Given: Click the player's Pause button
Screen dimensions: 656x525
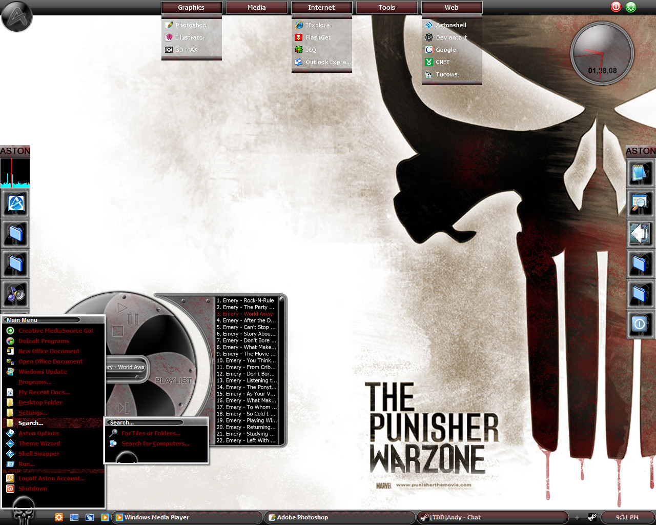Looking at the screenshot, I should [x=133, y=319].
